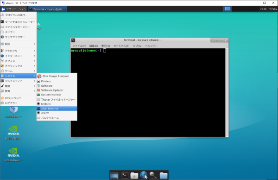Launch terminal from the dock
Screen dimensions: 278x180
125,175
